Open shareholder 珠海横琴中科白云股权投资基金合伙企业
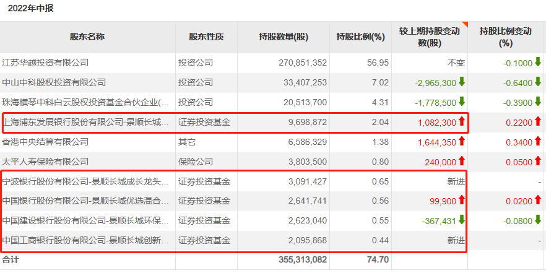 click(86, 102)
